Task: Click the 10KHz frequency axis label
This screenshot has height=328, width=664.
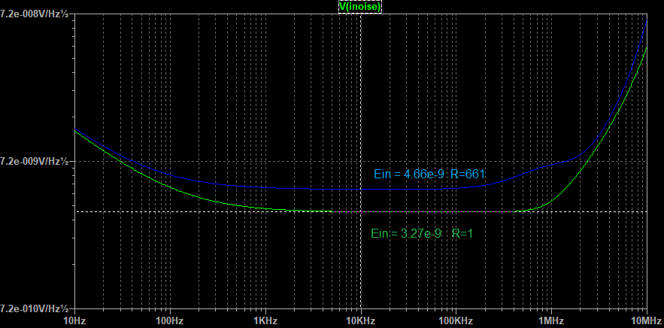Action: click(361, 320)
